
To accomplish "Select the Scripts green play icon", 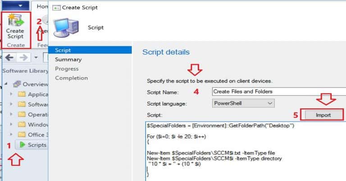I will click(x=22, y=145).
